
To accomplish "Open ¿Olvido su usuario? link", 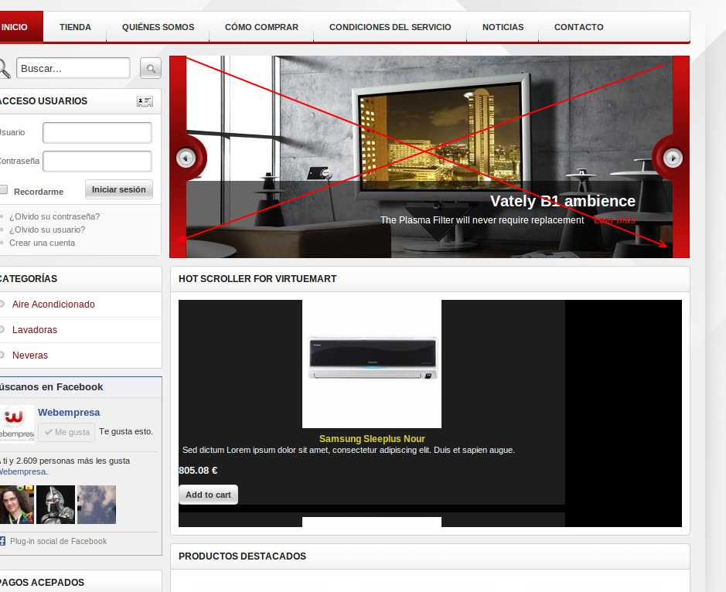I will click(x=46, y=230).
